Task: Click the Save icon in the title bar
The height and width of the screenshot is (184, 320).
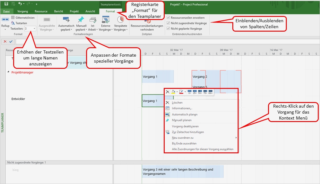Action: pyautogui.click(x=6, y=4)
